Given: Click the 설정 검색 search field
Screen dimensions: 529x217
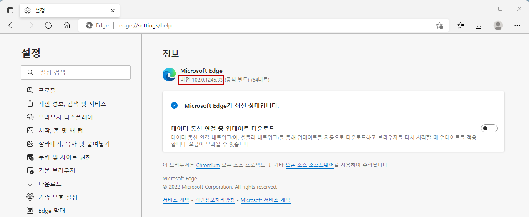Looking at the screenshot, I should pos(76,72).
